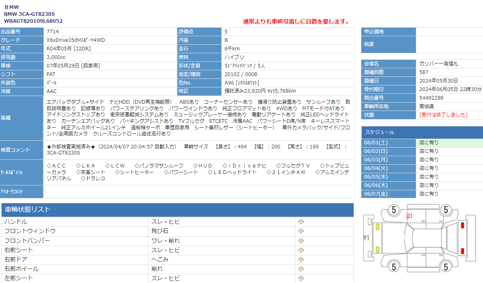
Task: Click the Y1 damage marker on front bumper
Action: click(x=366, y=237)
